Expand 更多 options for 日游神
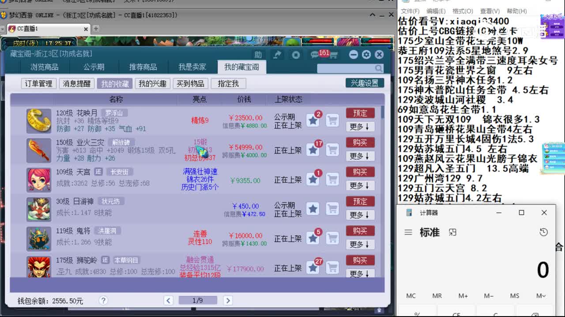The image size is (565, 317). pos(360,215)
